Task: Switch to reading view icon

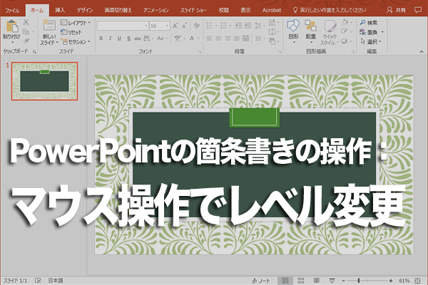Action: click(316, 281)
